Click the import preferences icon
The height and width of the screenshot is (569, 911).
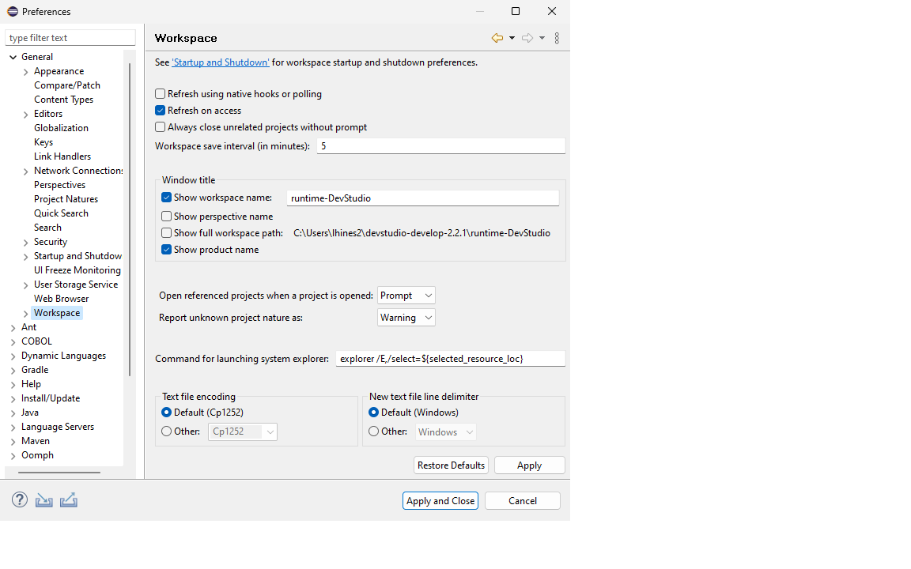point(44,499)
